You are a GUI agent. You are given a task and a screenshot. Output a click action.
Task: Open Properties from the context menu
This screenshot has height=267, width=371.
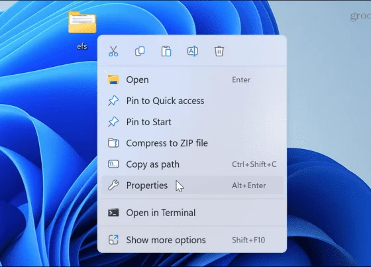click(192, 186)
